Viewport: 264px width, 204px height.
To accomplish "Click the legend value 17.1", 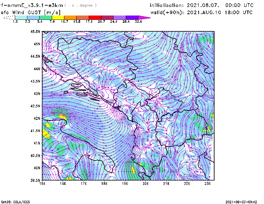I will [89, 21].
